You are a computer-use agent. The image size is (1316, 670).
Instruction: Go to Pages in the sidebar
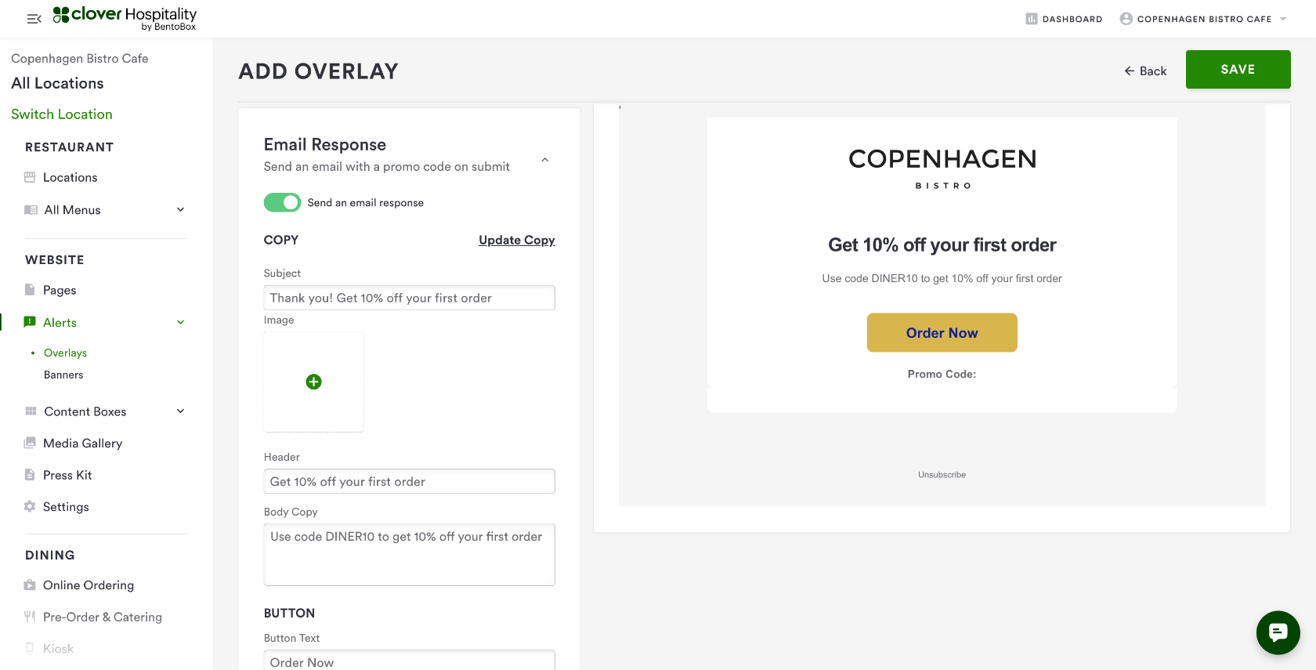pyautogui.click(x=60, y=290)
